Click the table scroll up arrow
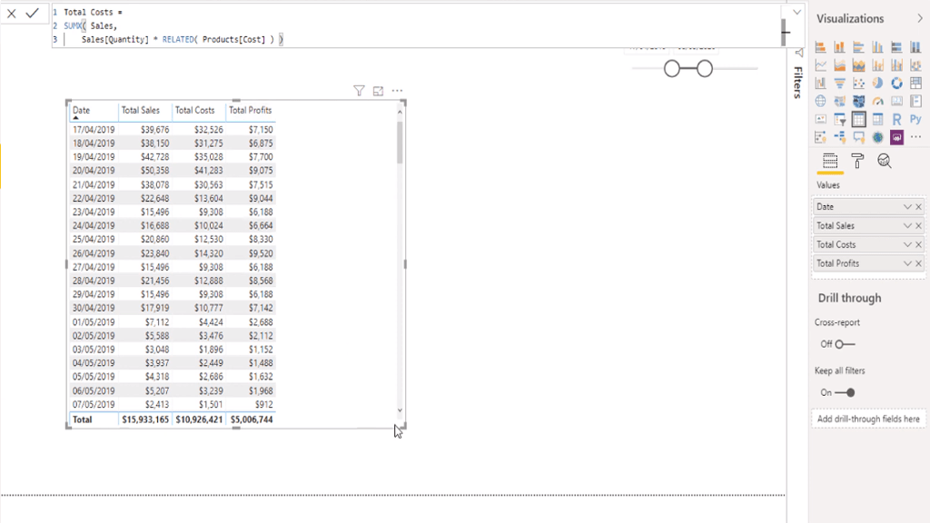Image resolution: width=930 pixels, height=523 pixels. [x=400, y=112]
